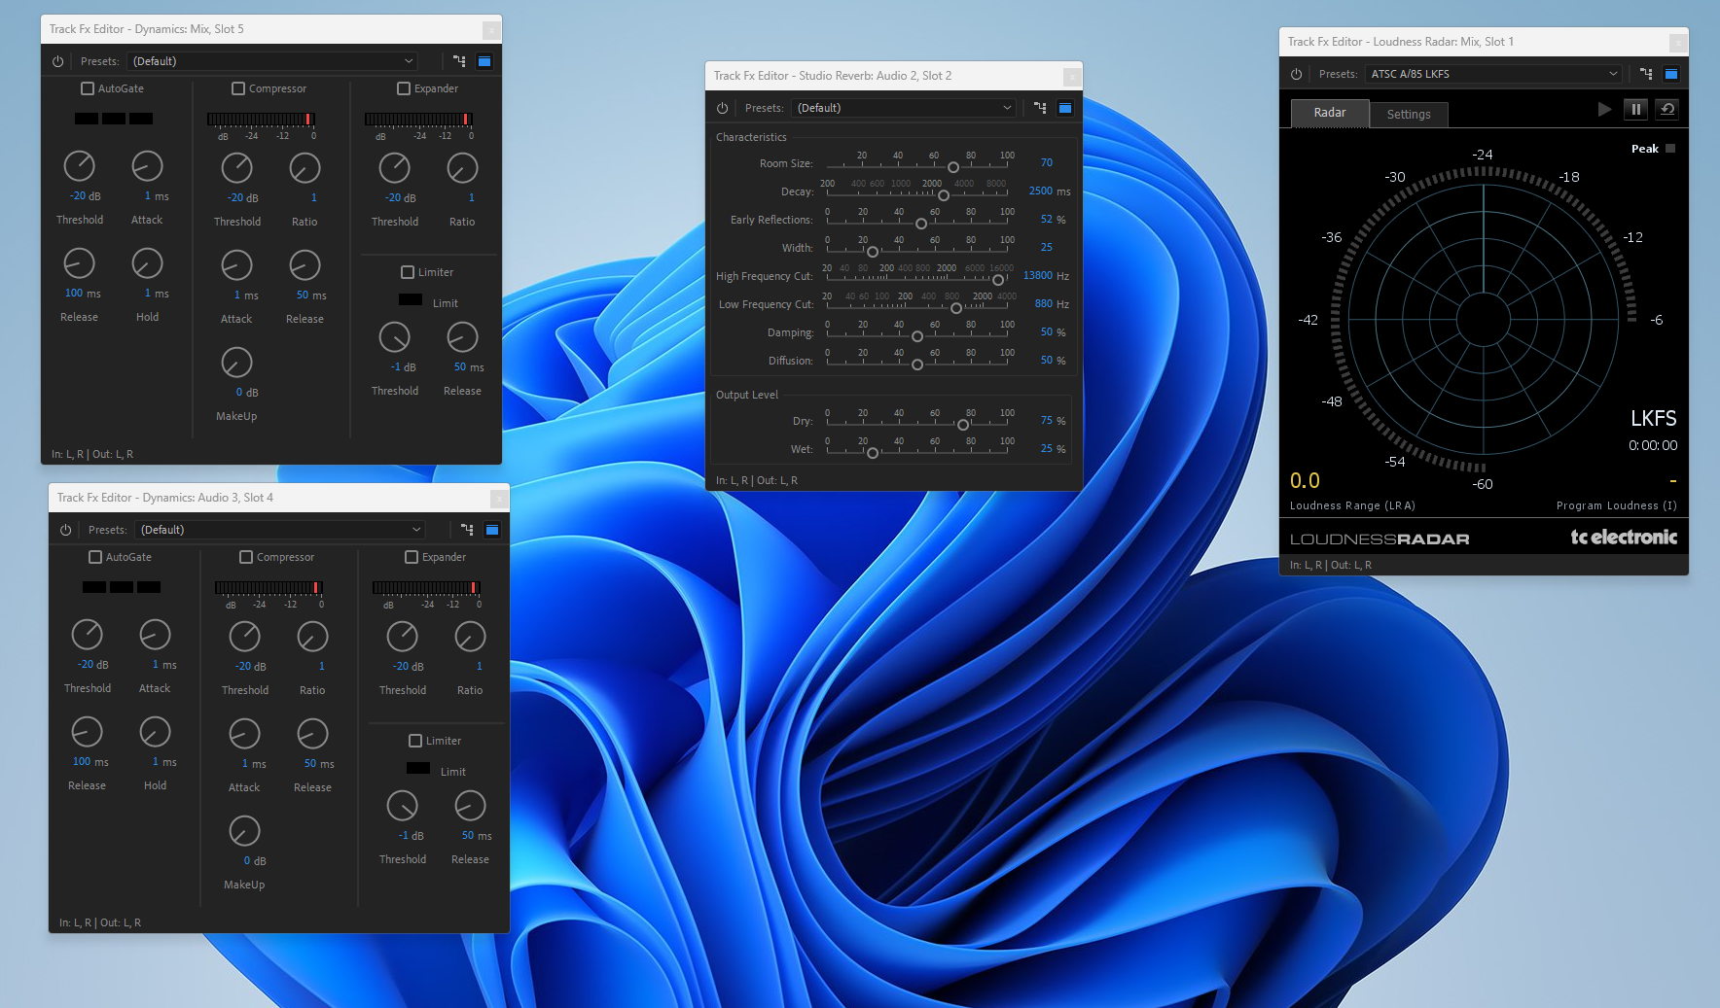Image resolution: width=1720 pixels, height=1008 pixels.
Task: Open the channel map editor icon in Studio Reverb
Action: pyautogui.click(x=1041, y=108)
